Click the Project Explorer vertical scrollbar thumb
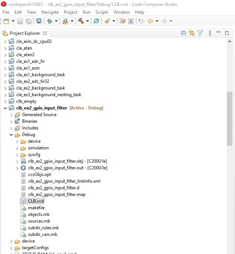The width and height of the screenshot is (235, 254). [229, 119]
